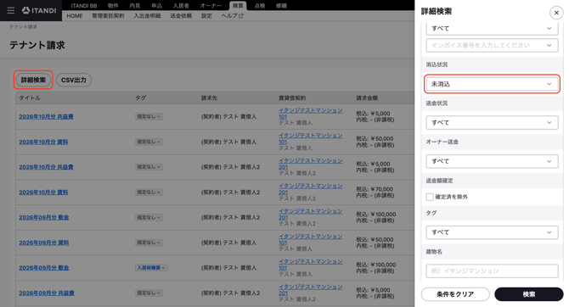This screenshot has width=569, height=307.
Task: Open 2026年09月分 賃料 link
Action: pyautogui.click(x=44, y=243)
